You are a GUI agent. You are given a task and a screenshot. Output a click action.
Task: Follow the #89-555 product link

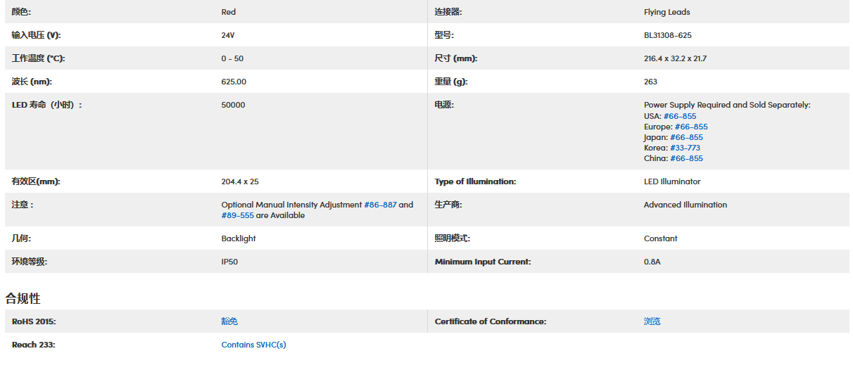point(237,215)
